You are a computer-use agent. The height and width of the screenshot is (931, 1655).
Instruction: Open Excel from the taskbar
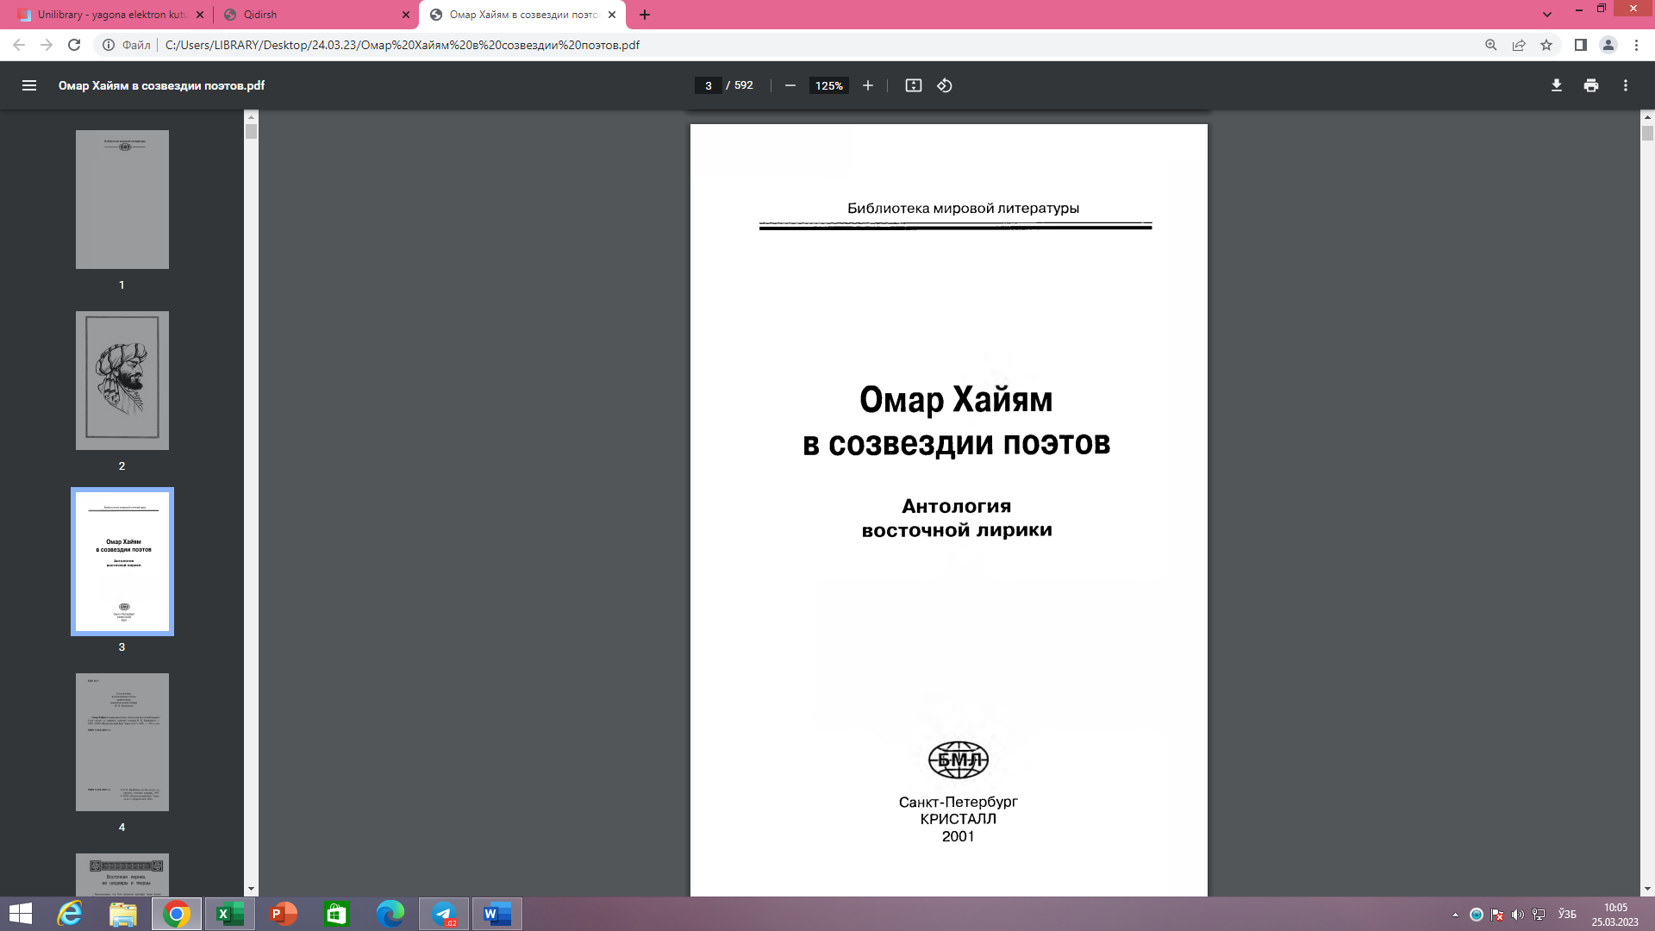tap(230, 914)
